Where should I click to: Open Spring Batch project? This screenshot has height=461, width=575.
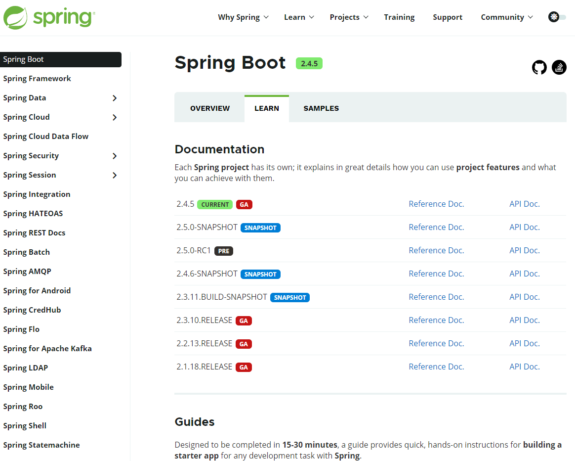26,252
